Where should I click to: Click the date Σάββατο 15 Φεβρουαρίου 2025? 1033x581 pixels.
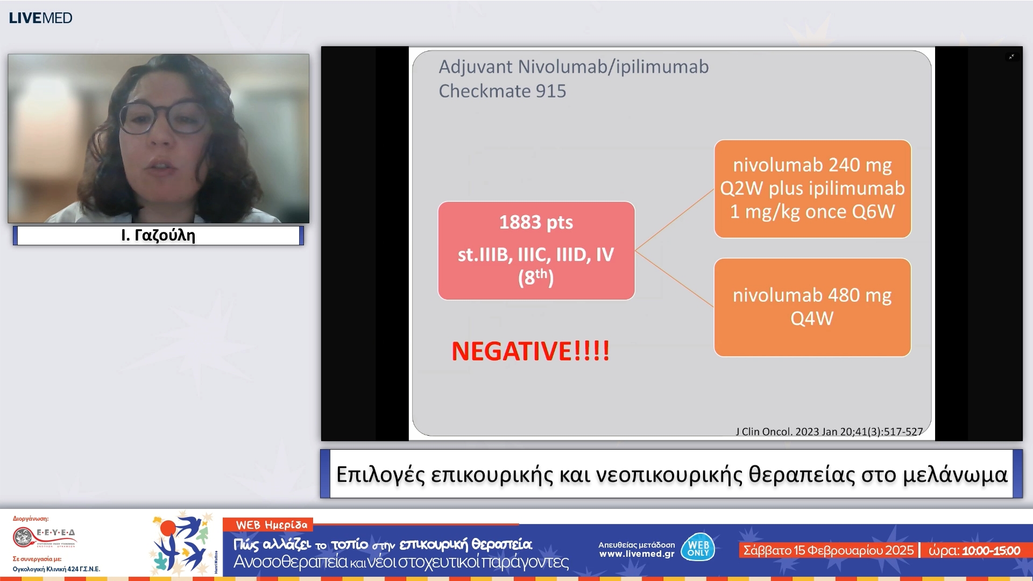pyautogui.click(x=829, y=550)
